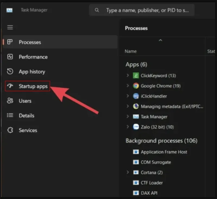Image resolution: width=217 pixels, height=199 pixels.
Task: Click the App history clock icon
Action: [10, 71]
